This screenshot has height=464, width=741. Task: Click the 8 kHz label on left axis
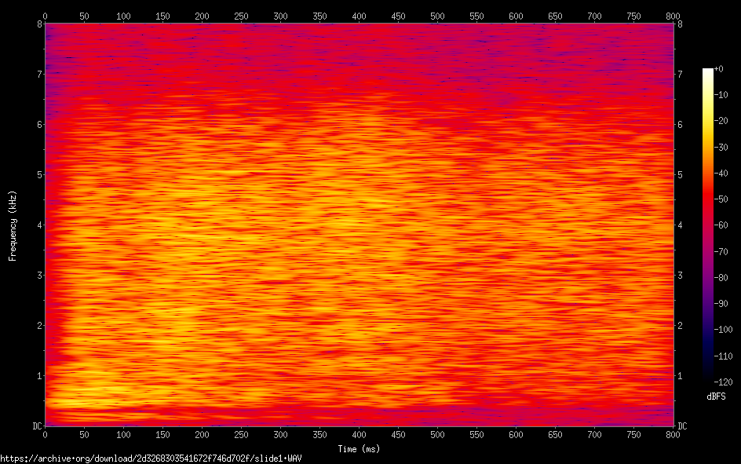point(38,24)
